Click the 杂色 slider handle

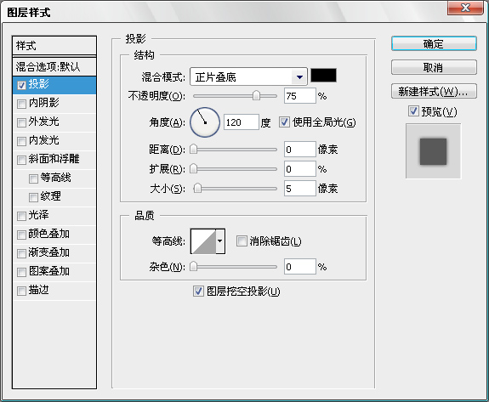click(194, 267)
